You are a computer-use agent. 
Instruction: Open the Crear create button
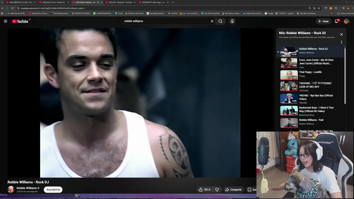323,21
